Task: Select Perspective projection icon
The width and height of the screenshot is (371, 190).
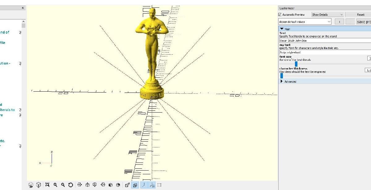Action: 127,185
